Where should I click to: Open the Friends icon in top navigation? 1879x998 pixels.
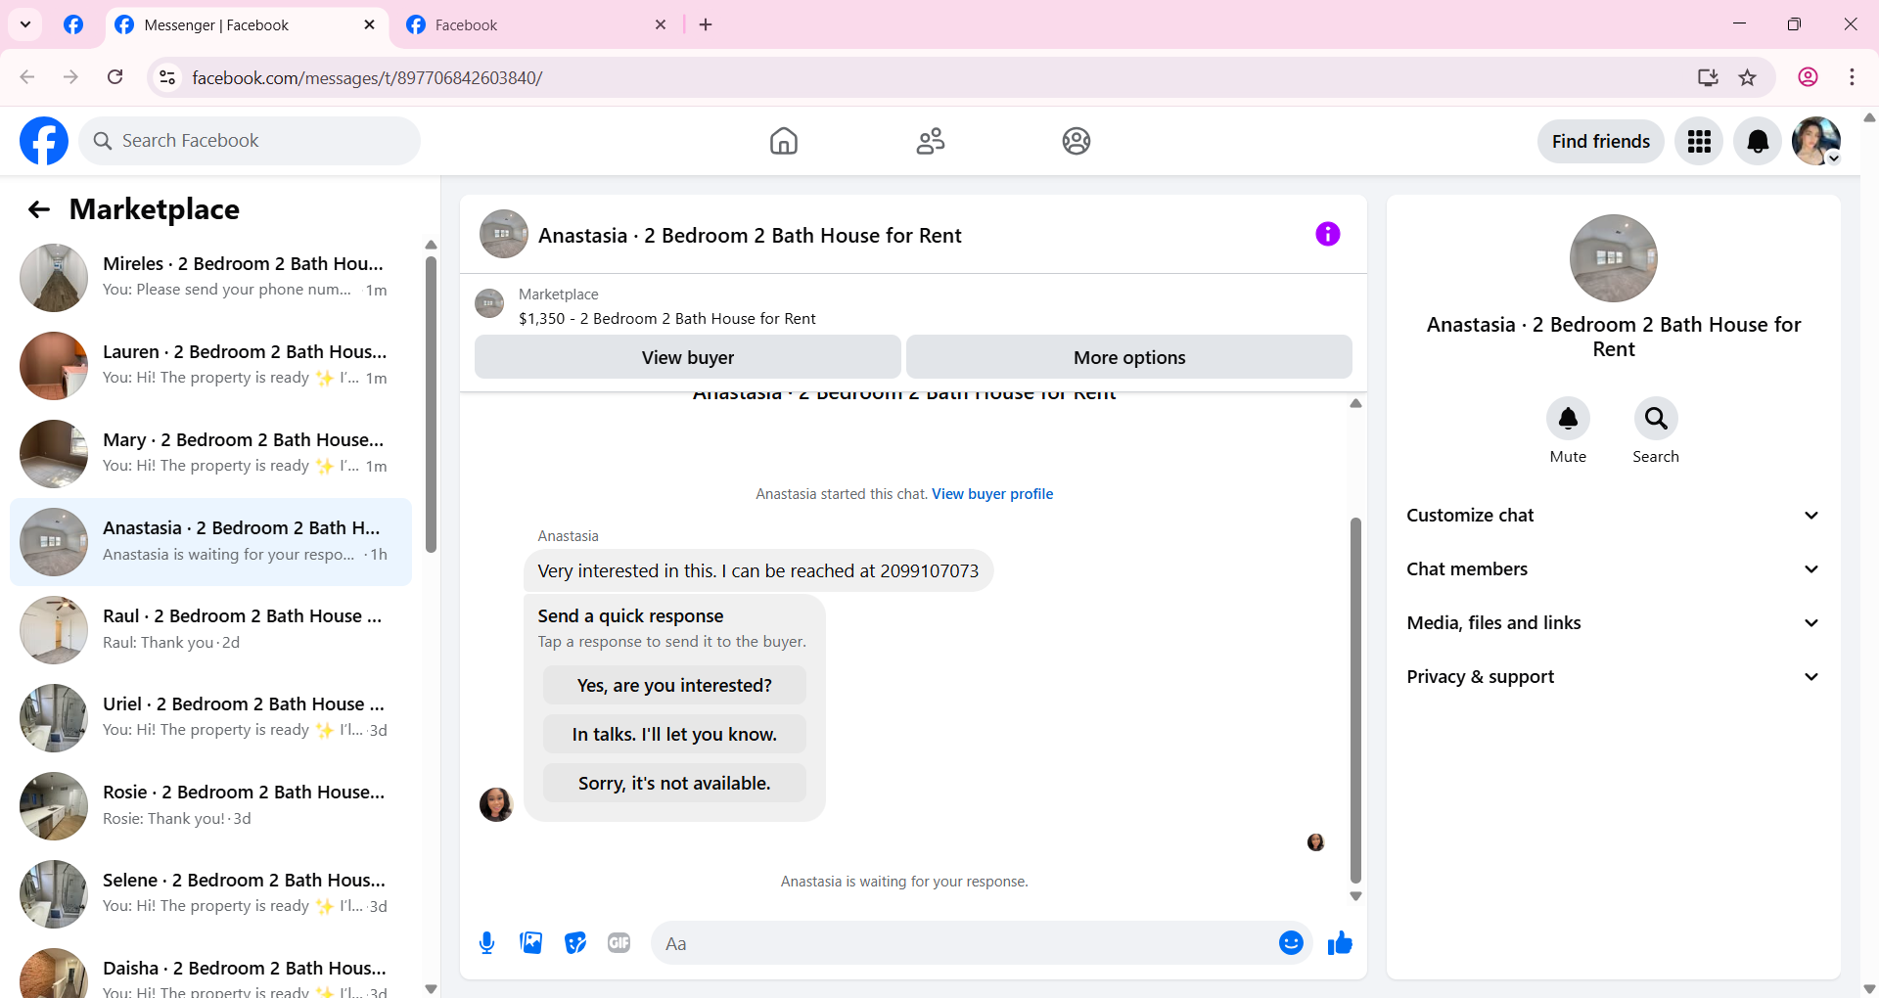pyautogui.click(x=930, y=141)
